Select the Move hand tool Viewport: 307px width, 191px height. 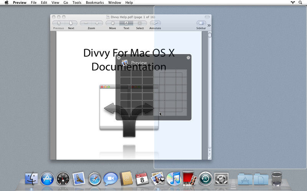coord(112,23)
